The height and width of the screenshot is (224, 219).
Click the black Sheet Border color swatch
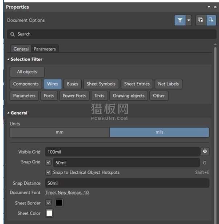click(x=58, y=203)
